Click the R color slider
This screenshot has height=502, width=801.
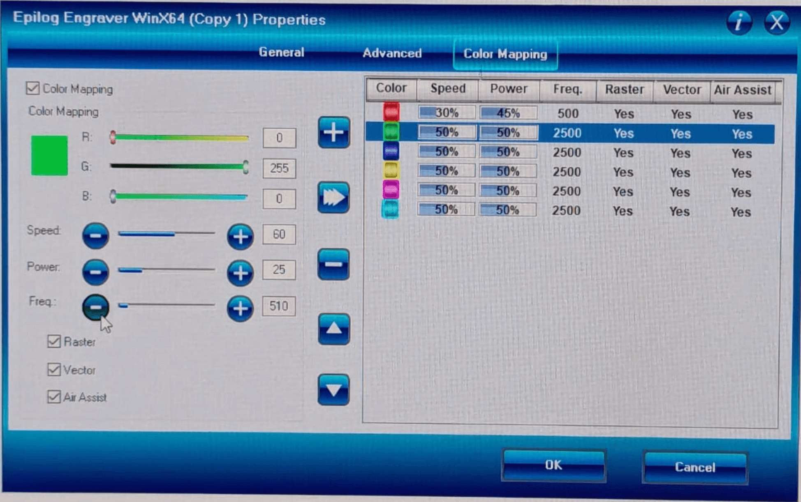pos(180,138)
